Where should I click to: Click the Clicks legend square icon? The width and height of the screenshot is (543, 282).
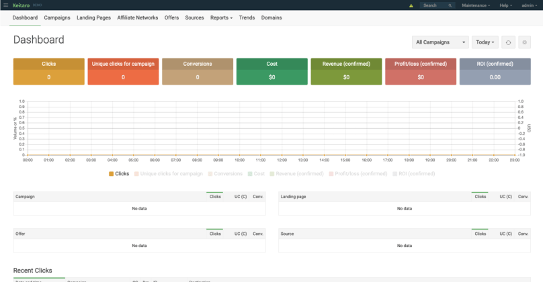[x=112, y=174]
